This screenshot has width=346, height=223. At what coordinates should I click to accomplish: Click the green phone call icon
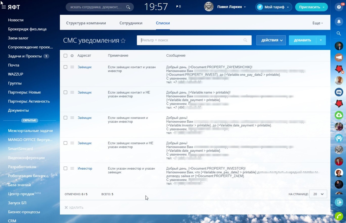(x=339, y=216)
